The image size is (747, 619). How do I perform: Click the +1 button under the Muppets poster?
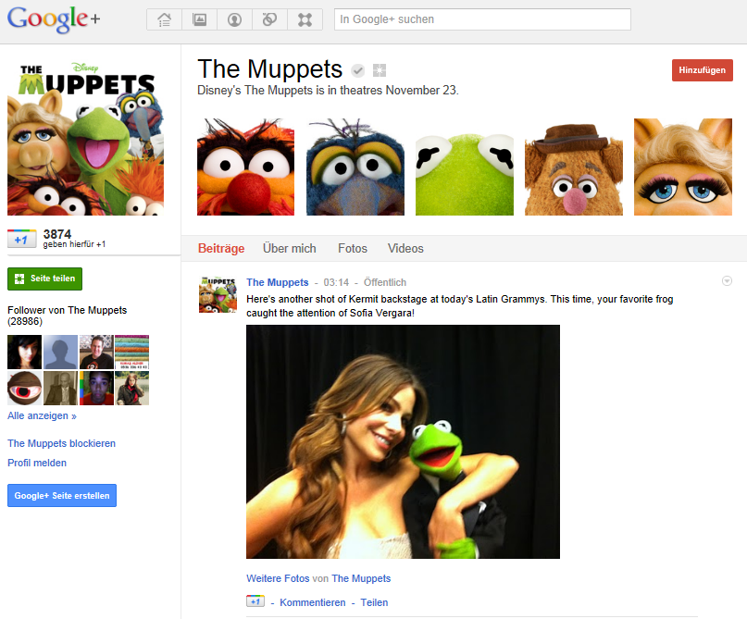pos(22,239)
